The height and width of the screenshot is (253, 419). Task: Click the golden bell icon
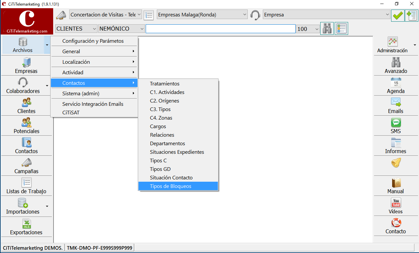[x=396, y=163]
